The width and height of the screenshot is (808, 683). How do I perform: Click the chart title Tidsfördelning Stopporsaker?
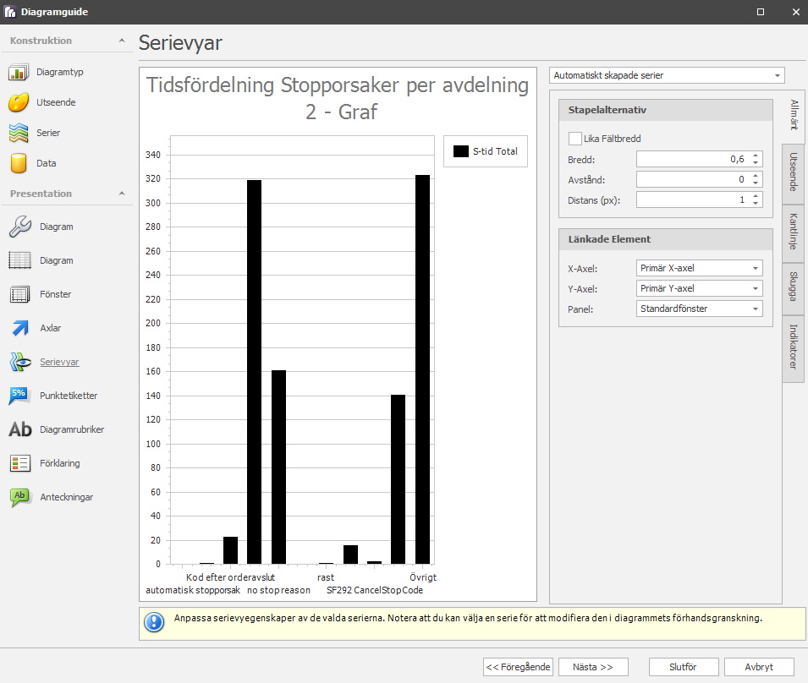coord(338,98)
